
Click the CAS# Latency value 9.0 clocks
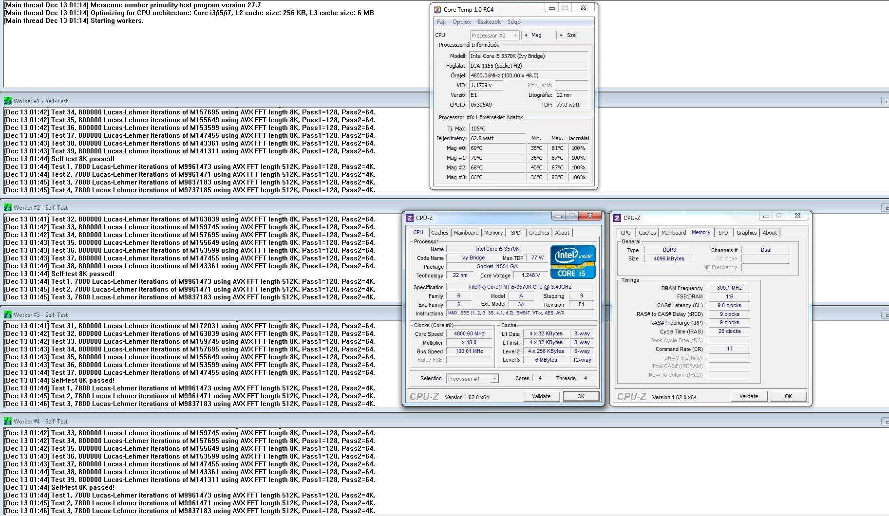[729, 306]
